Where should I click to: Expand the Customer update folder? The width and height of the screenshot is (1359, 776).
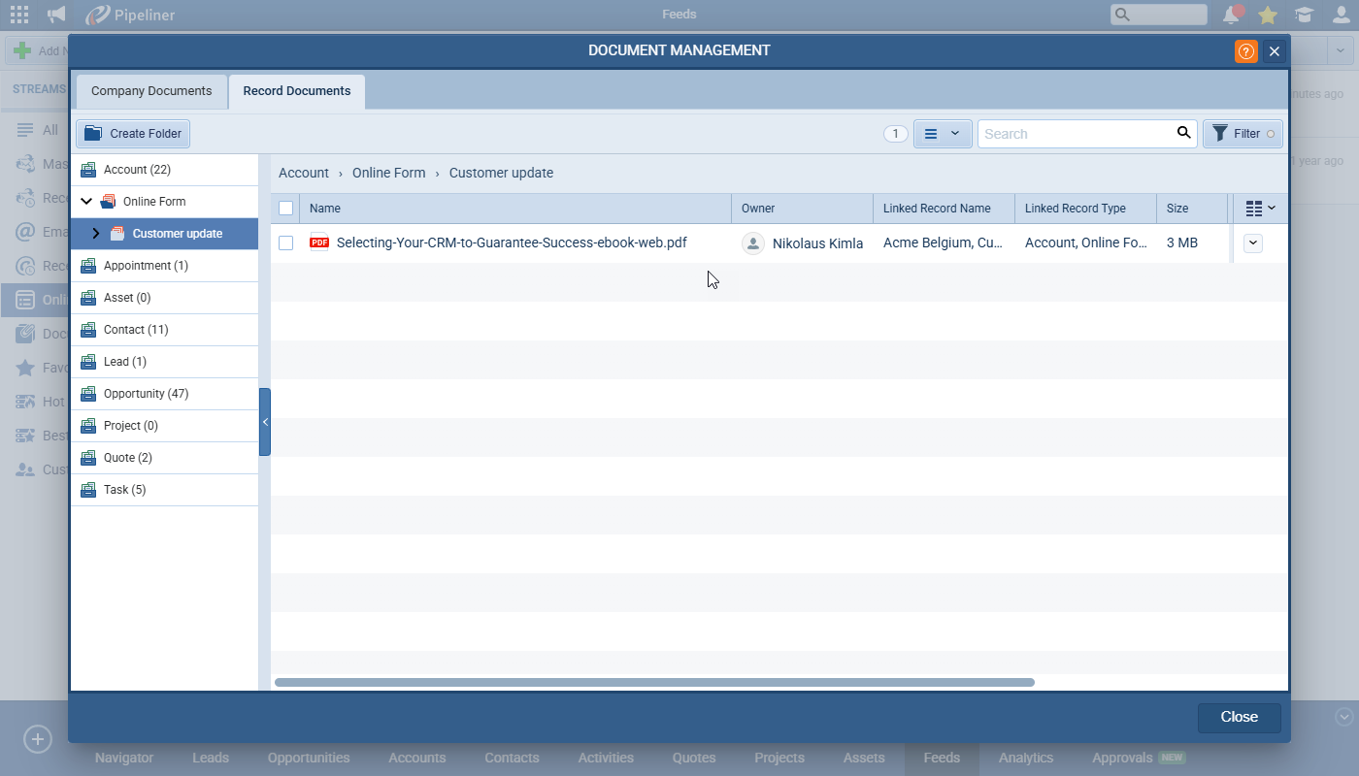[95, 234]
